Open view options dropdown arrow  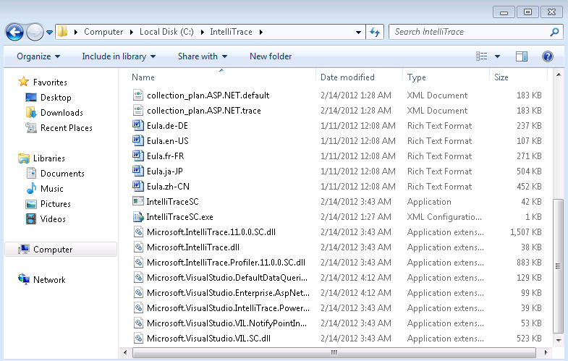point(497,56)
